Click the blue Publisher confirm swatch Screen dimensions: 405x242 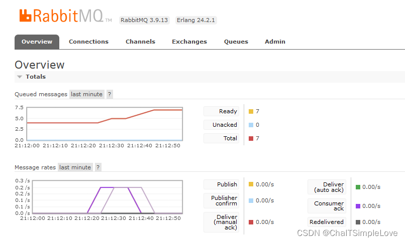click(x=251, y=200)
